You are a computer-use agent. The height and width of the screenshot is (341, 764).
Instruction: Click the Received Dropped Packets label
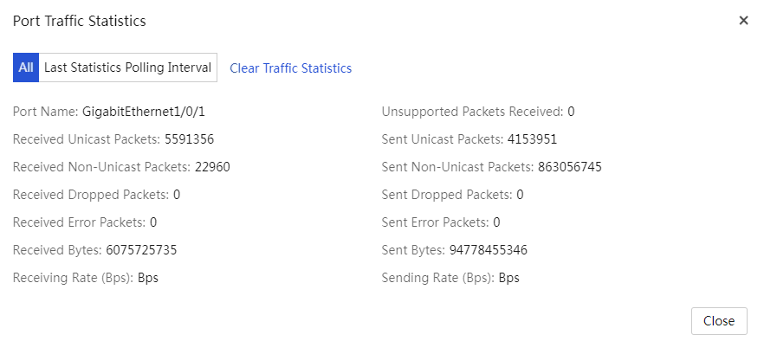(x=91, y=196)
